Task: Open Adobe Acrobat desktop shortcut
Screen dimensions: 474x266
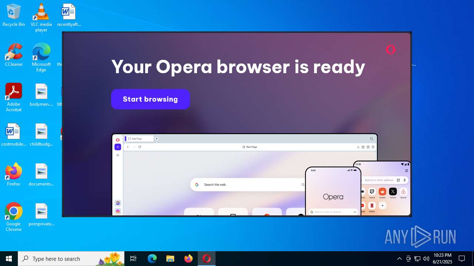Action: click(x=14, y=98)
